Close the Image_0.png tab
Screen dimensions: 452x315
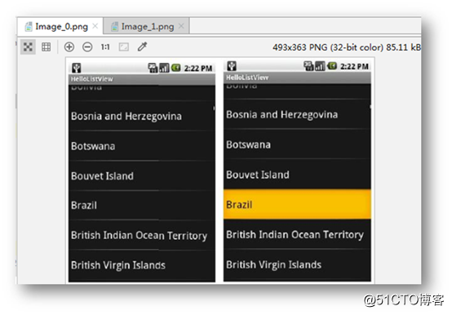coord(95,26)
